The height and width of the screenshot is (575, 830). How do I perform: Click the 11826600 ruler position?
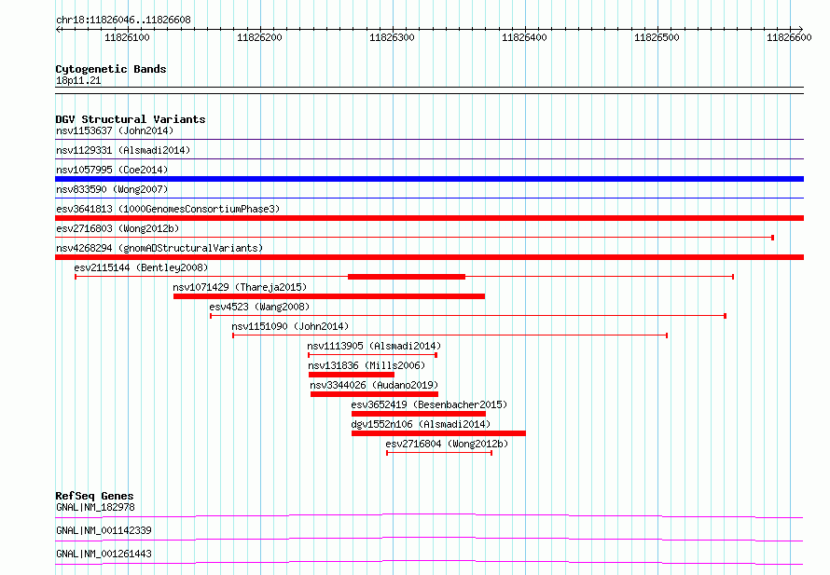click(x=789, y=37)
